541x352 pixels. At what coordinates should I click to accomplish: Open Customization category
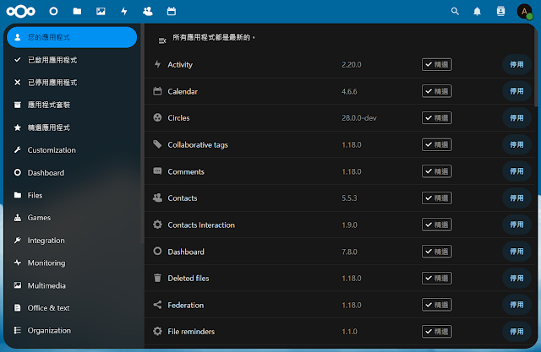pyautogui.click(x=72, y=149)
